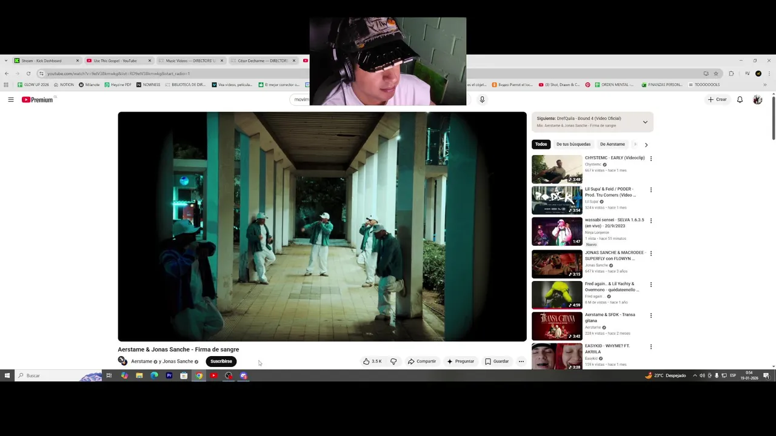Screen dimensions: 776x436
Task: Click the page vertical scrollbar
Action: pos(773,118)
